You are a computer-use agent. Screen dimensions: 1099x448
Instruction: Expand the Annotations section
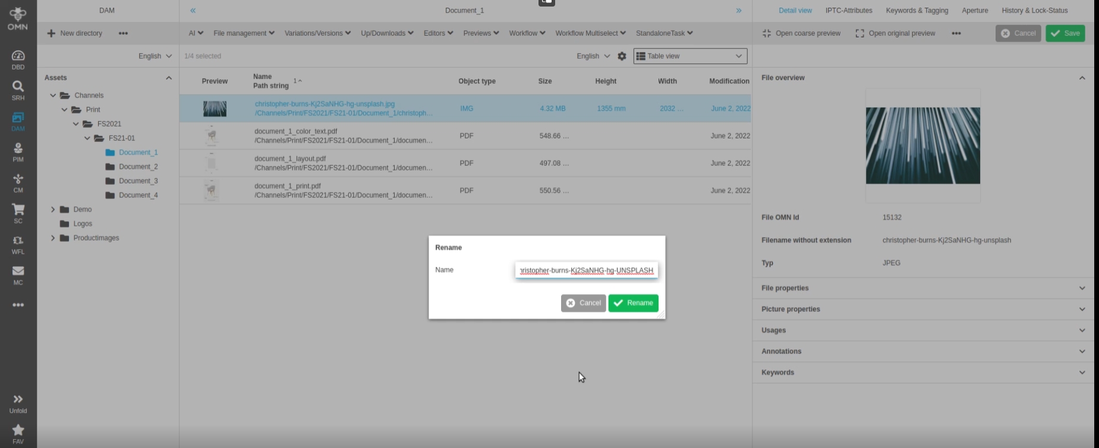[923, 351]
